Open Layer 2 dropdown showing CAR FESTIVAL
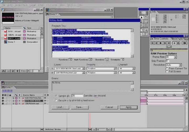The width and height of the screenshot is (189, 132). click(70, 73)
